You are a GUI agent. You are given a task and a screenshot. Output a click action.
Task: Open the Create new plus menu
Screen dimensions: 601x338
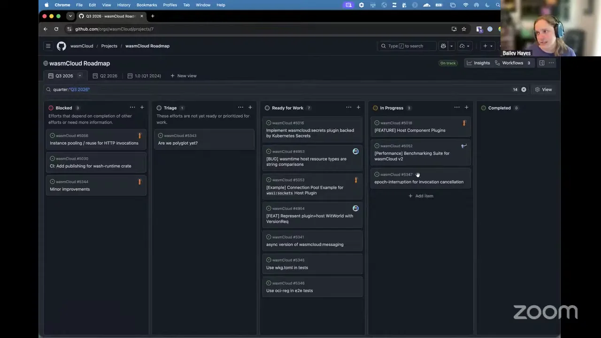(x=487, y=46)
